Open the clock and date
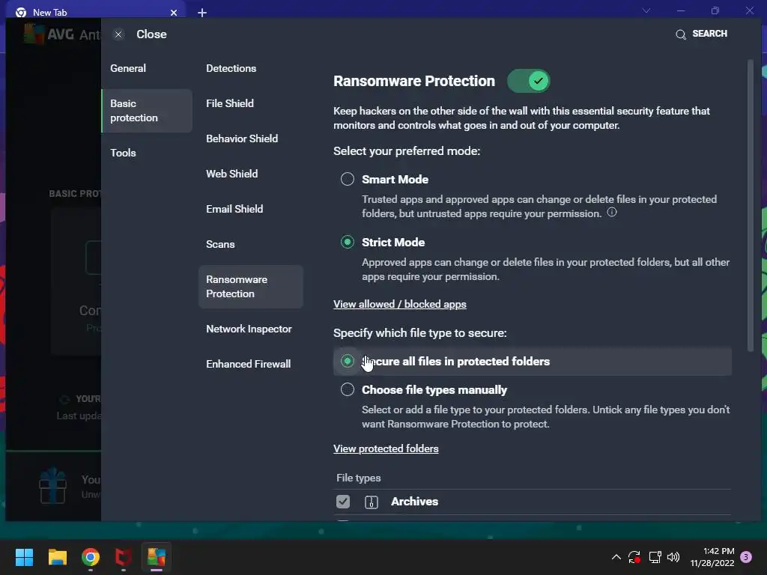The height and width of the screenshot is (575, 767). coord(712,557)
